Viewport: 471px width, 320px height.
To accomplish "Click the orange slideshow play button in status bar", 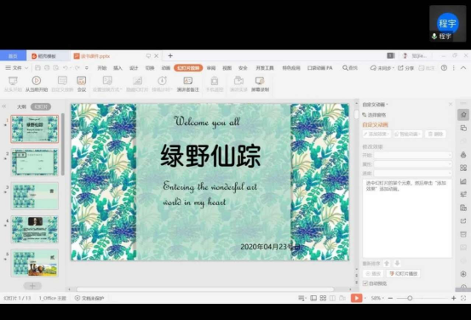I will pyautogui.click(x=356, y=298).
